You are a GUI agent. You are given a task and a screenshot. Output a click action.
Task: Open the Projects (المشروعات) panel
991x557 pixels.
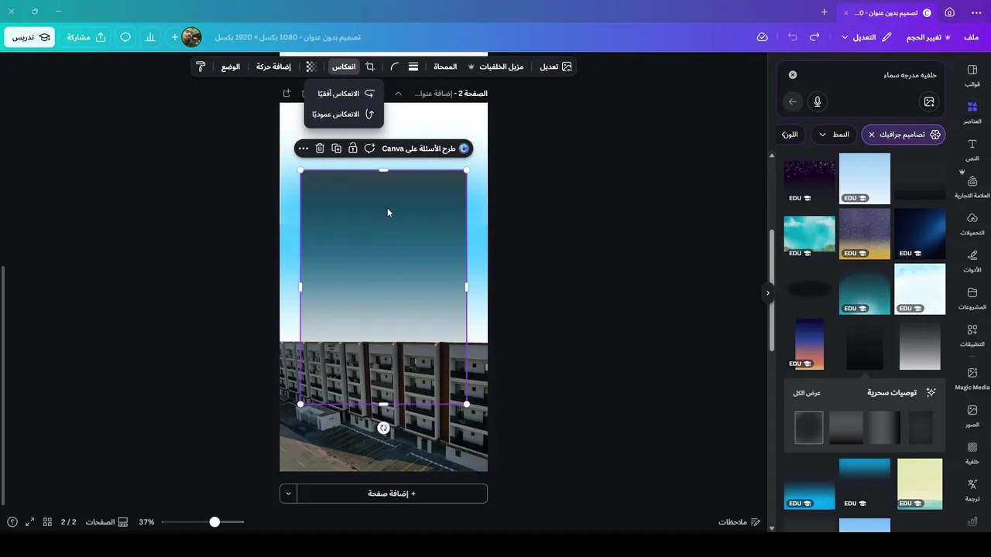point(972,298)
